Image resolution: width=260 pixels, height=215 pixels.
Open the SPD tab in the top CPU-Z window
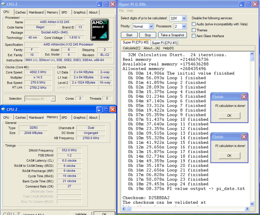64,12
